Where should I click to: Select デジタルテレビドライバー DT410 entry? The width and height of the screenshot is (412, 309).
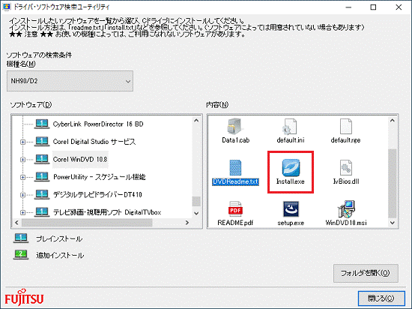[97, 194]
